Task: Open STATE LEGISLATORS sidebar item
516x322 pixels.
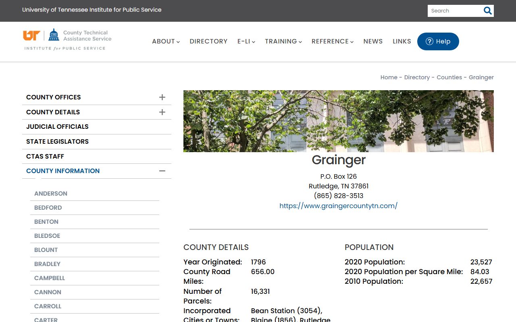Action: pos(57,141)
